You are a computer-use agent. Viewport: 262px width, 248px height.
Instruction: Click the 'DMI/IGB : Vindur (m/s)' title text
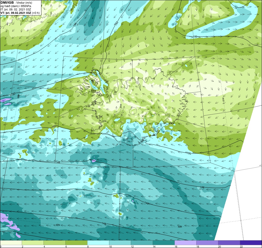(x=16, y=3)
